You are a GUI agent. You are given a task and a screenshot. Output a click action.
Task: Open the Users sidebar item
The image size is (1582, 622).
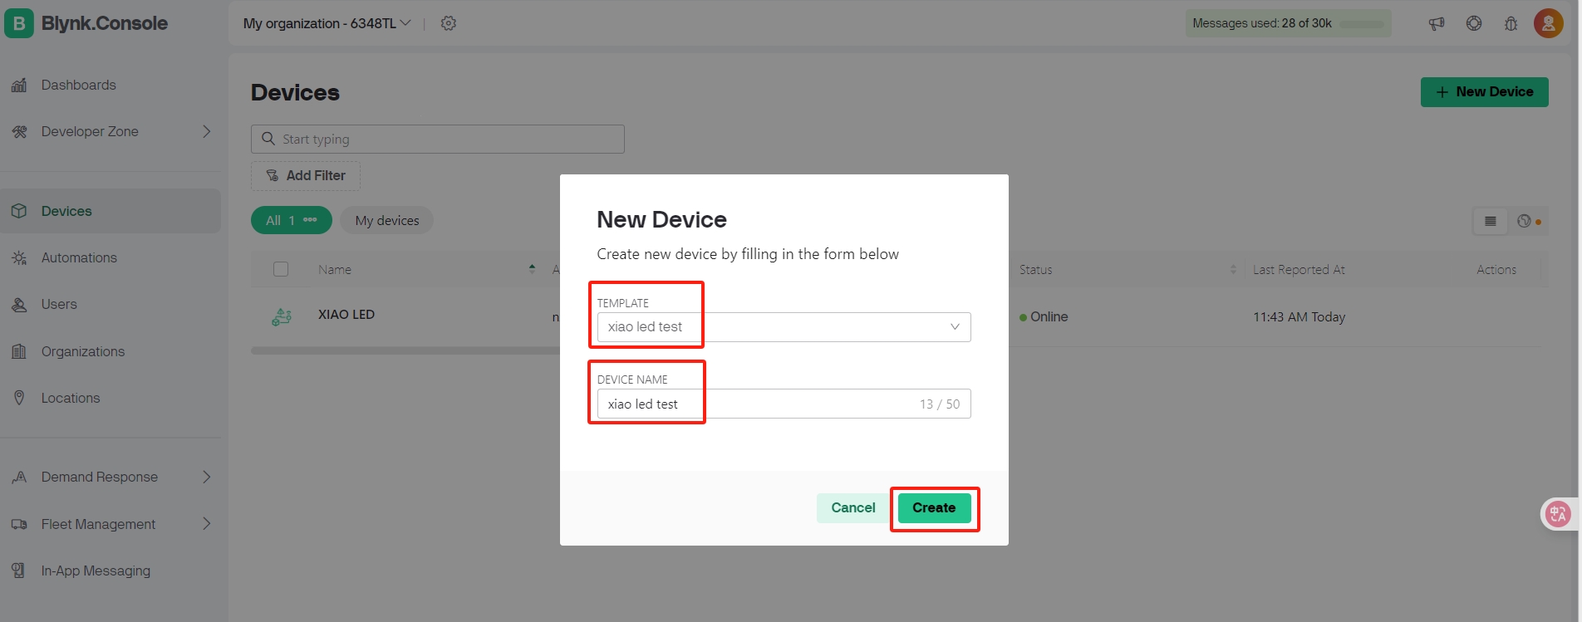(x=59, y=304)
